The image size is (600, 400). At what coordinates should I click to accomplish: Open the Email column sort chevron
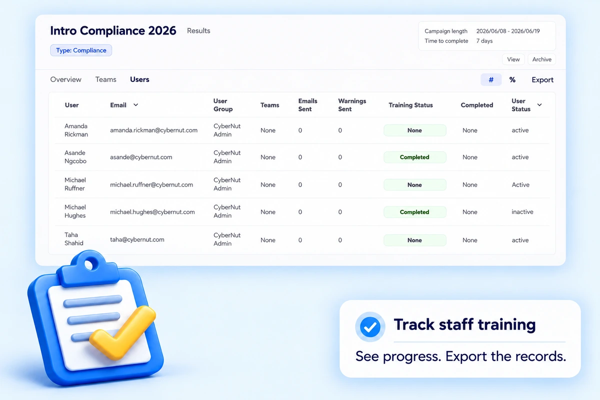[x=135, y=105]
